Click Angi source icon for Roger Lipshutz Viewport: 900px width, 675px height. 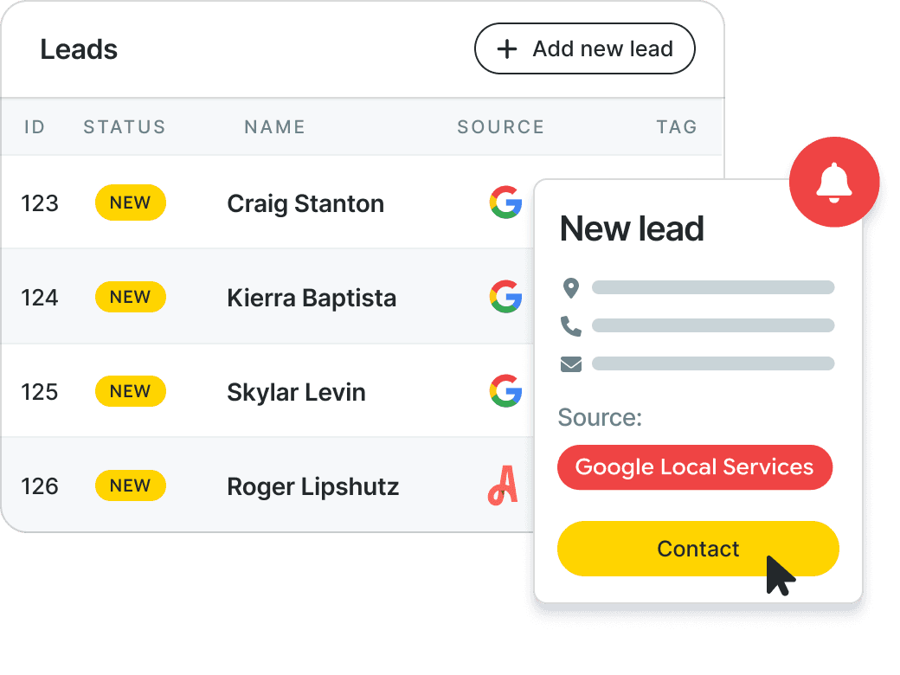pyautogui.click(x=503, y=485)
